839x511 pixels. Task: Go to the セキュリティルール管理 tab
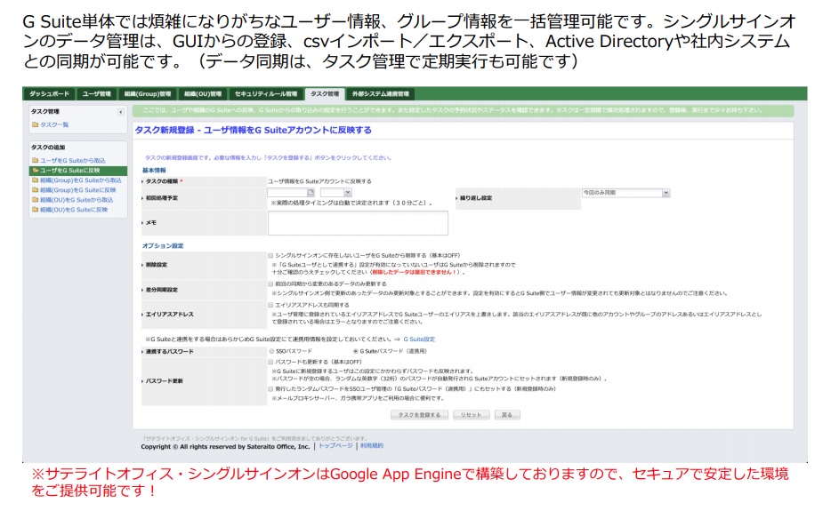266,94
